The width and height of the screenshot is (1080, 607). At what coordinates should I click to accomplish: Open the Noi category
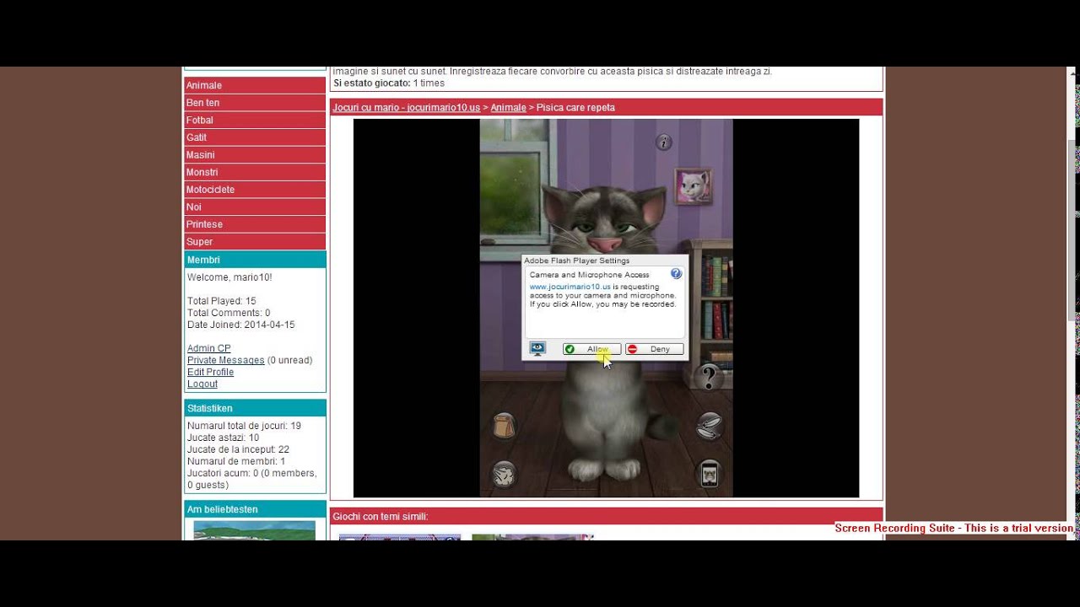[x=255, y=207]
